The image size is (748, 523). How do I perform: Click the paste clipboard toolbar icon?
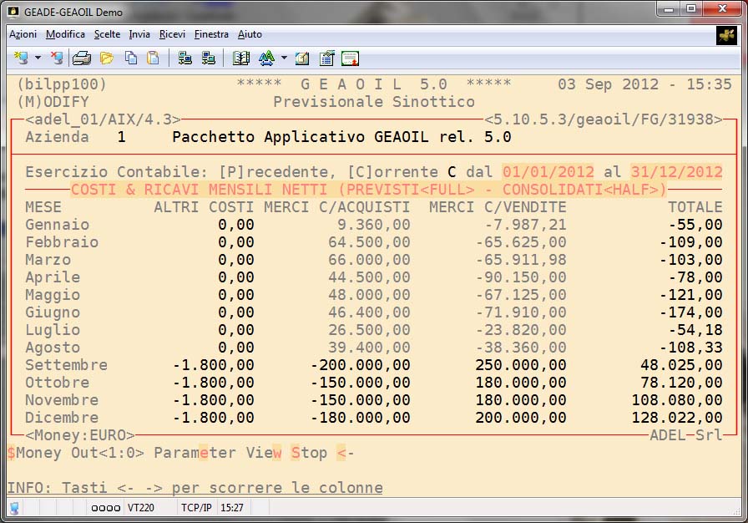click(153, 58)
